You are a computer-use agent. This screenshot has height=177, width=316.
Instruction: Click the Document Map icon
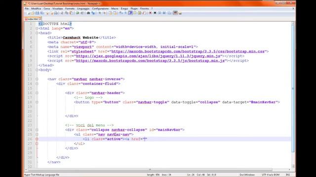click(139, 13)
